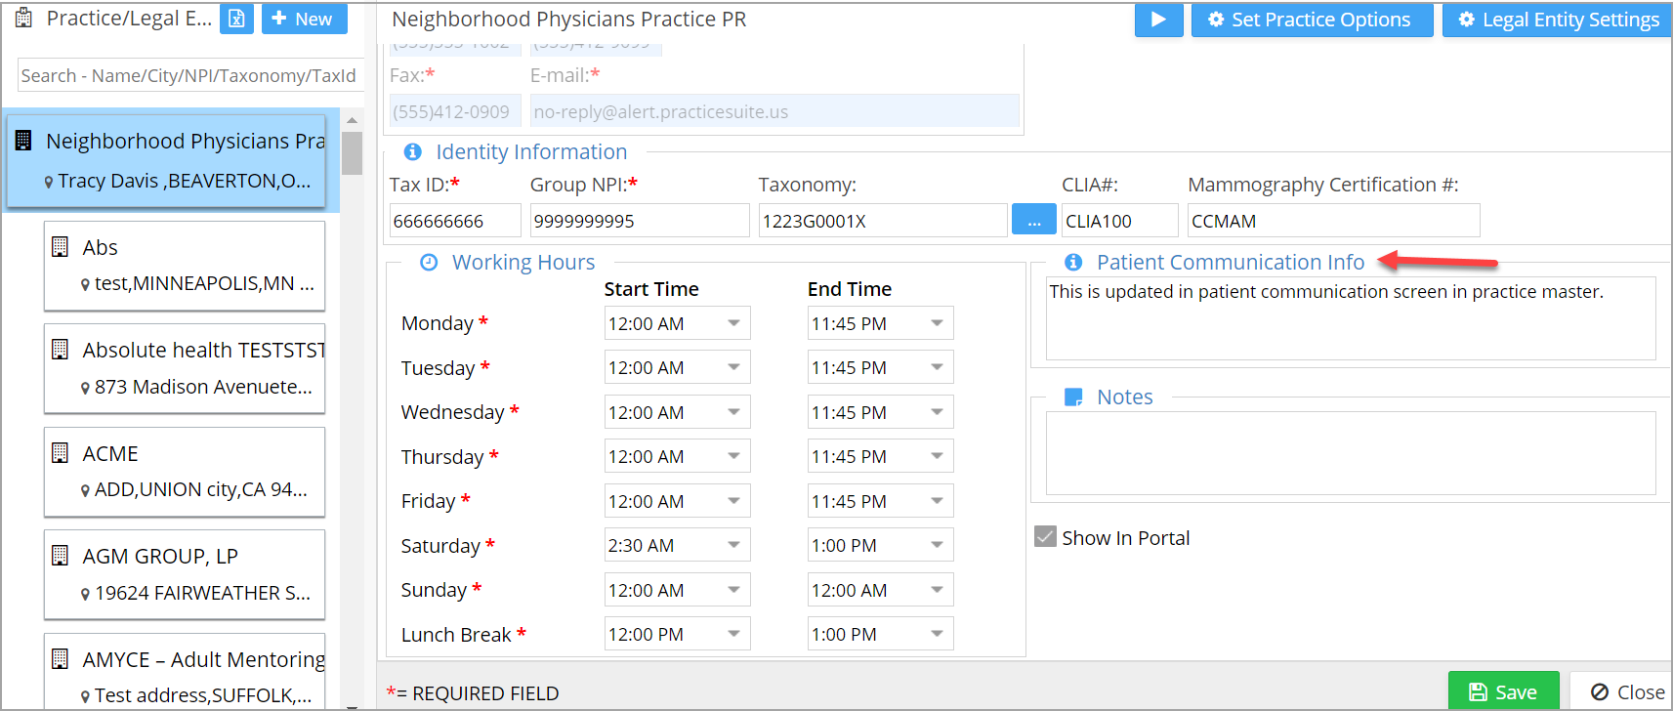
Task: Click the Identity Information info icon
Action: pos(413,152)
